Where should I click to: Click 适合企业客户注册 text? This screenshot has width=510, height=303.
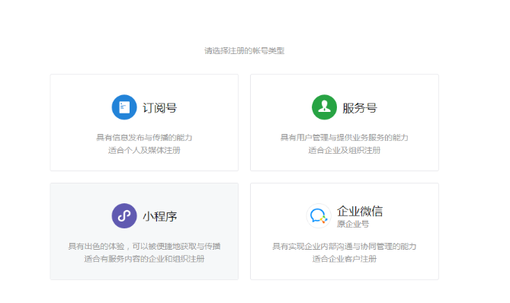(x=344, y=259)
